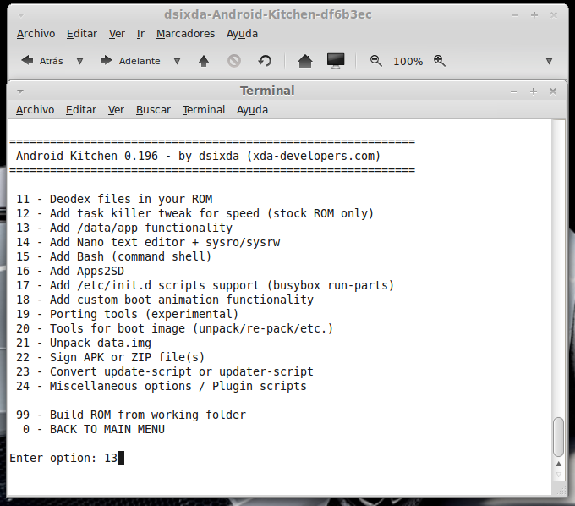Open the Buscar menu

click(153, 110)
